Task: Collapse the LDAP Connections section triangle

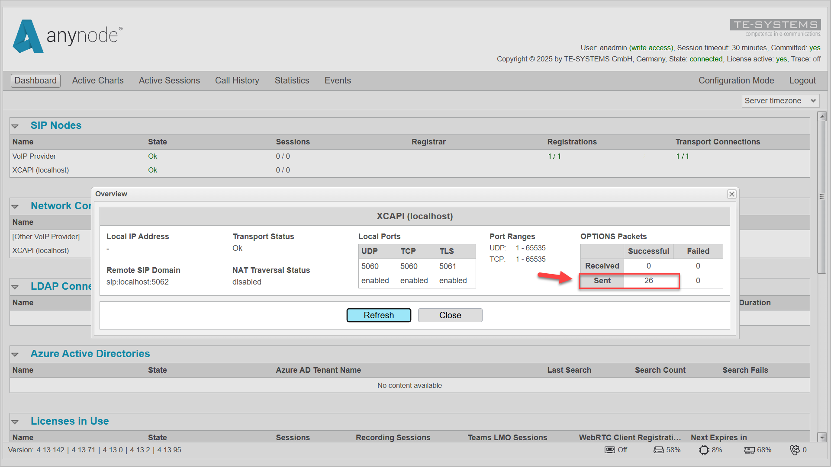Action: coord(15,287)
